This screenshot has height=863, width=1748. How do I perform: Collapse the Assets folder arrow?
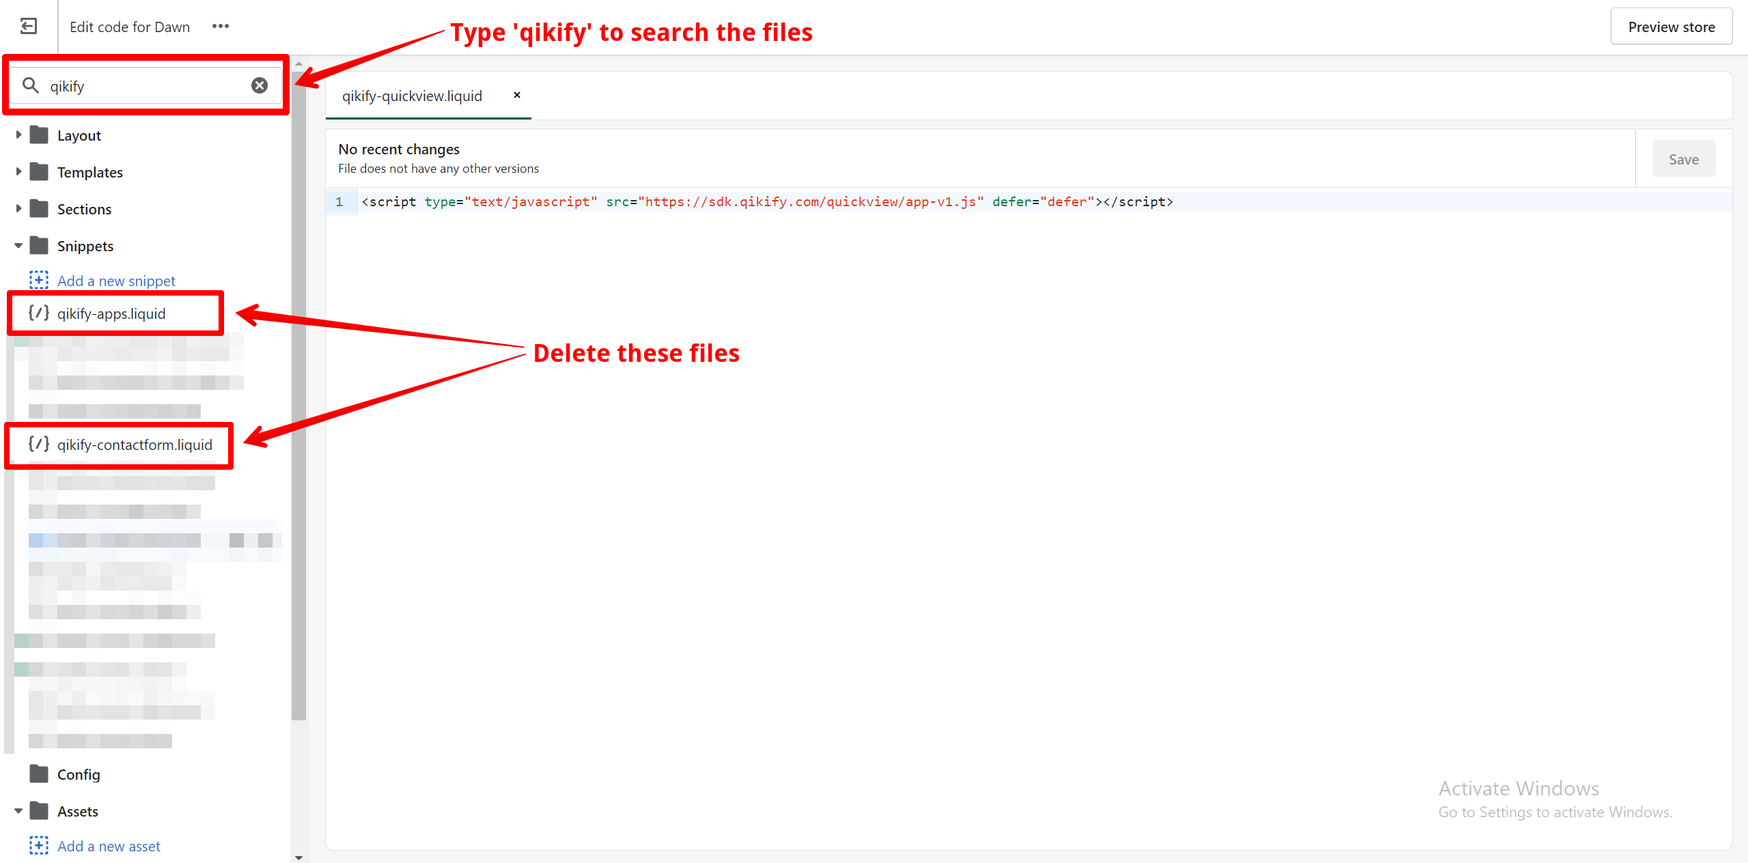point(18,811)
